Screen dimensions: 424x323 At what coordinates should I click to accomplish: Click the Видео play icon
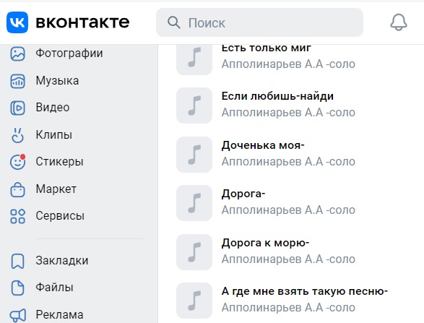(17, 108)
